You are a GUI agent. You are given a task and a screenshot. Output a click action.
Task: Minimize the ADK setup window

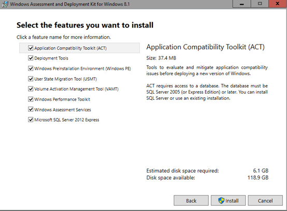(241, 4)
